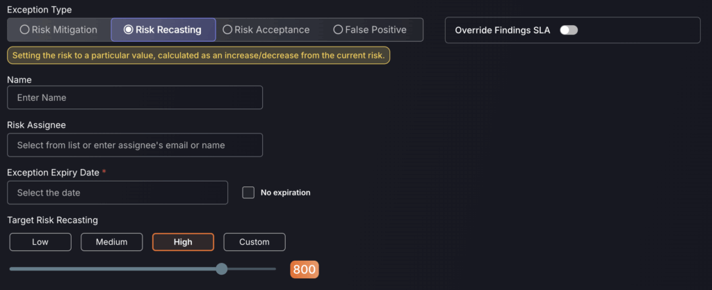Choose the Risk Recasting radio option
The height and width of the screenshot is (290, 712).
point(163,30)
